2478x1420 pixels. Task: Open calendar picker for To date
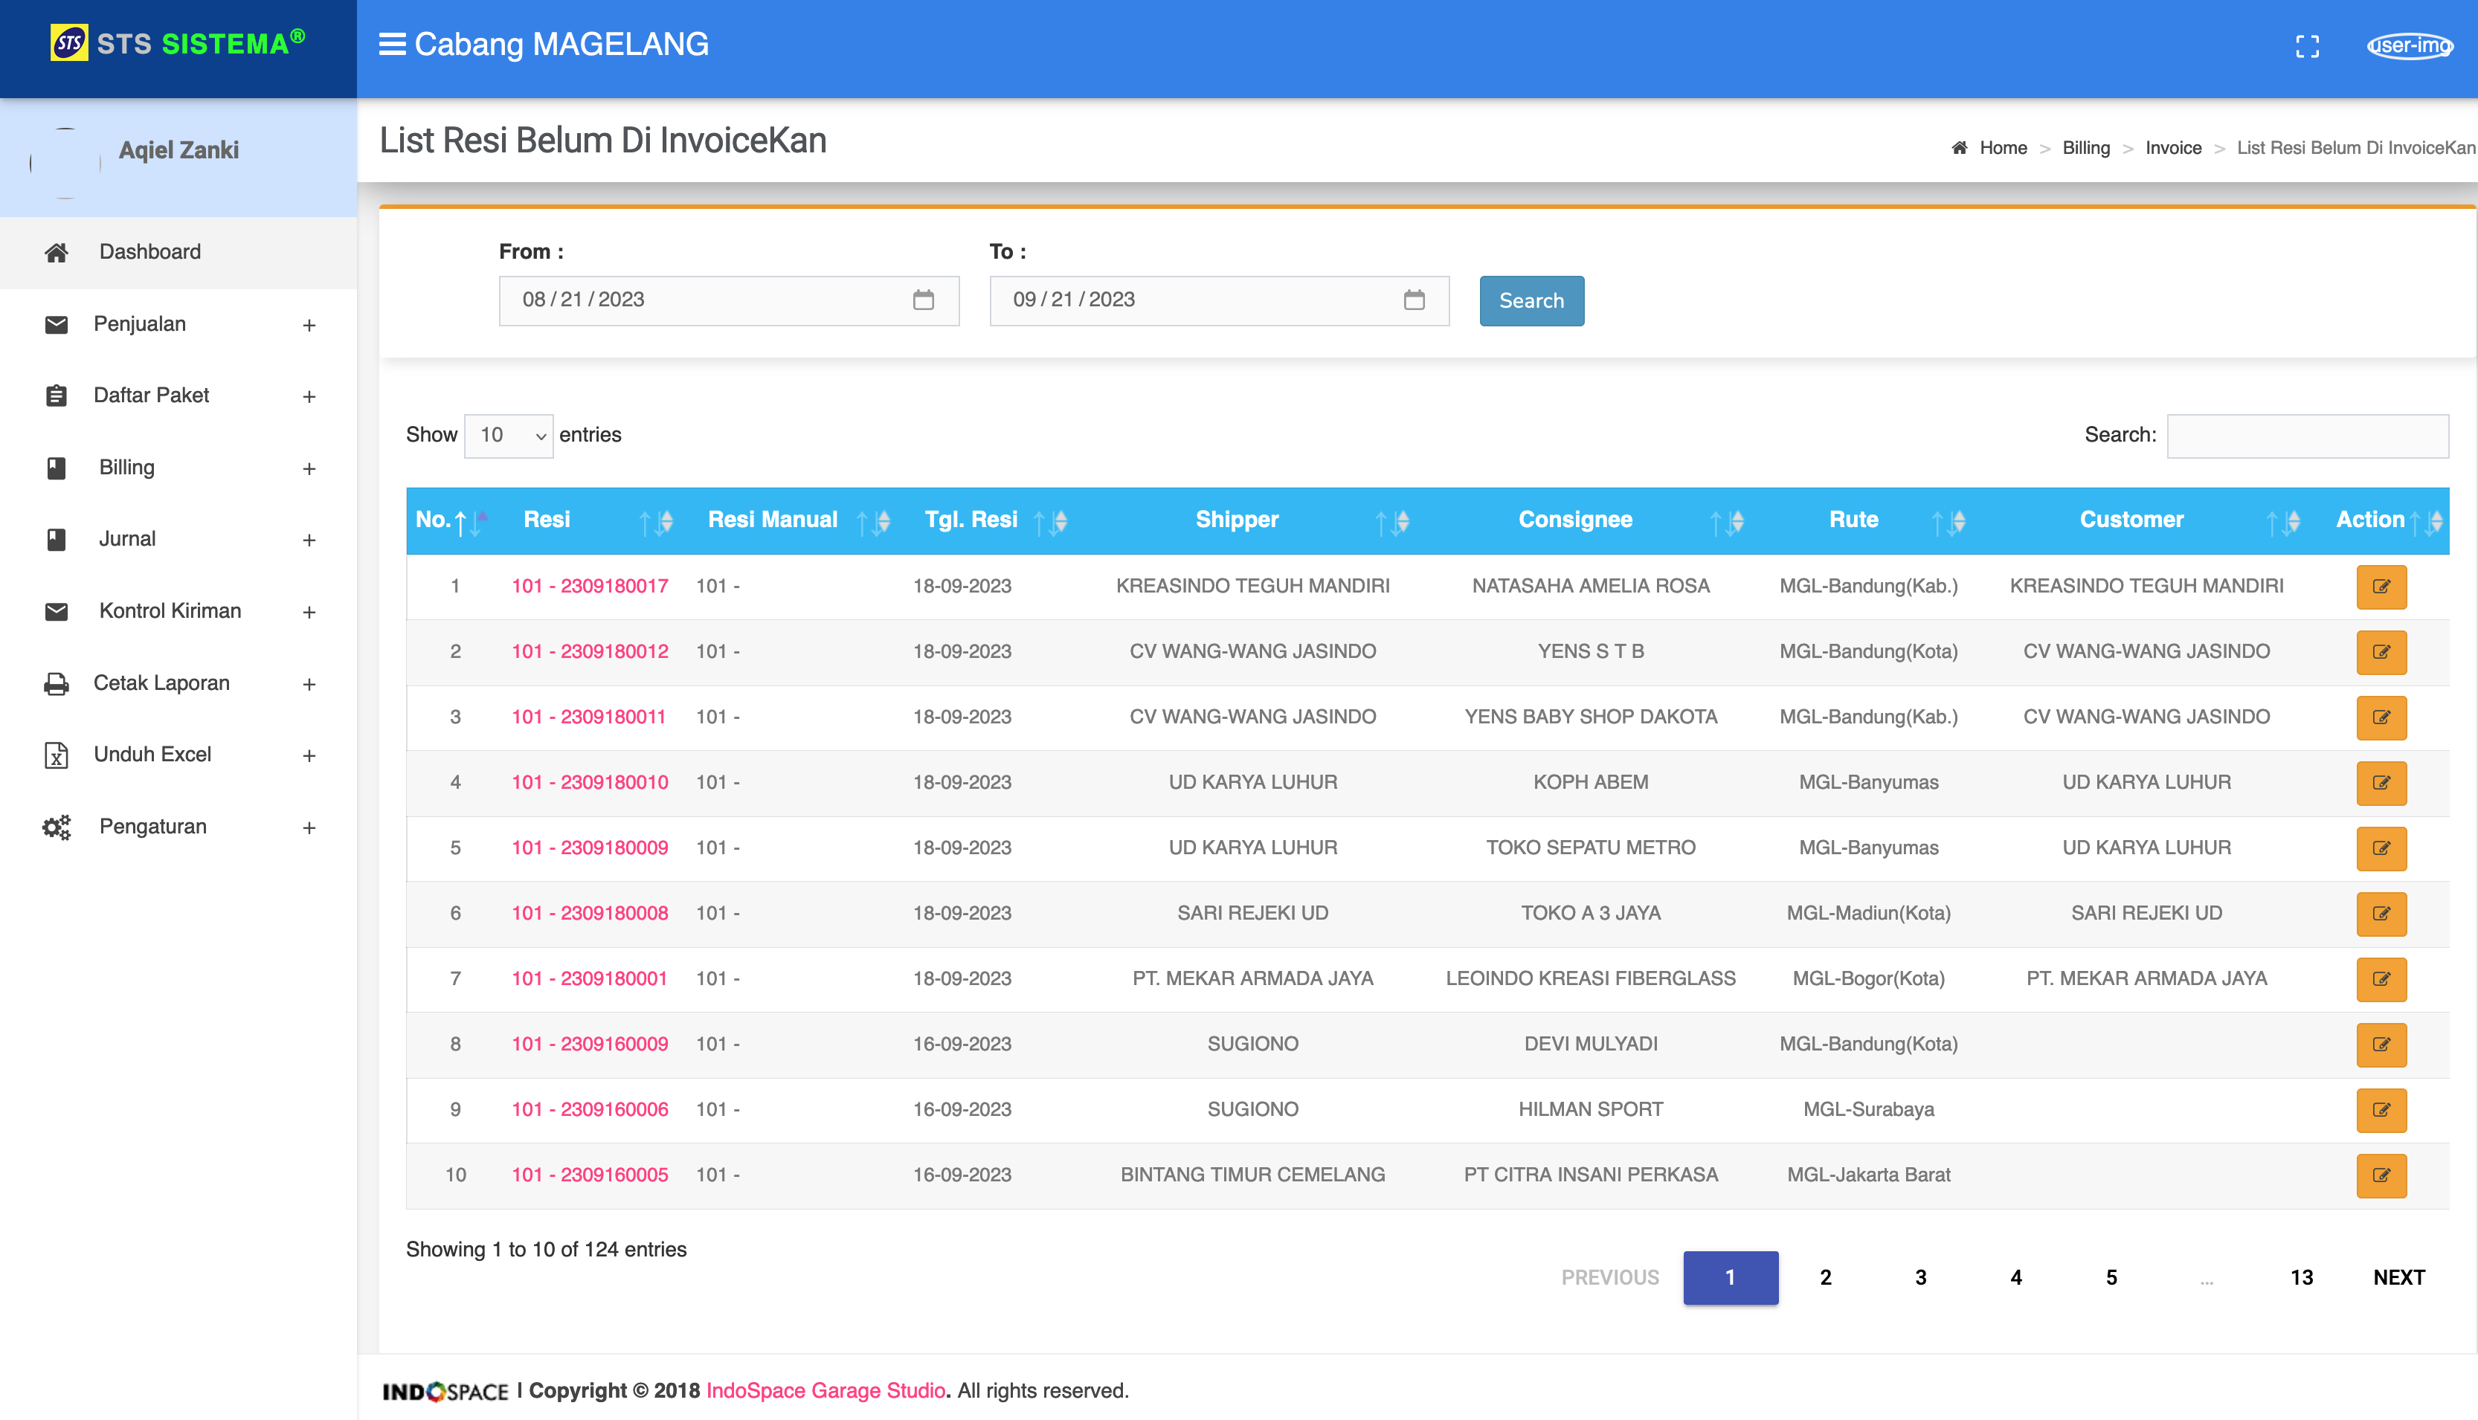1414,300
